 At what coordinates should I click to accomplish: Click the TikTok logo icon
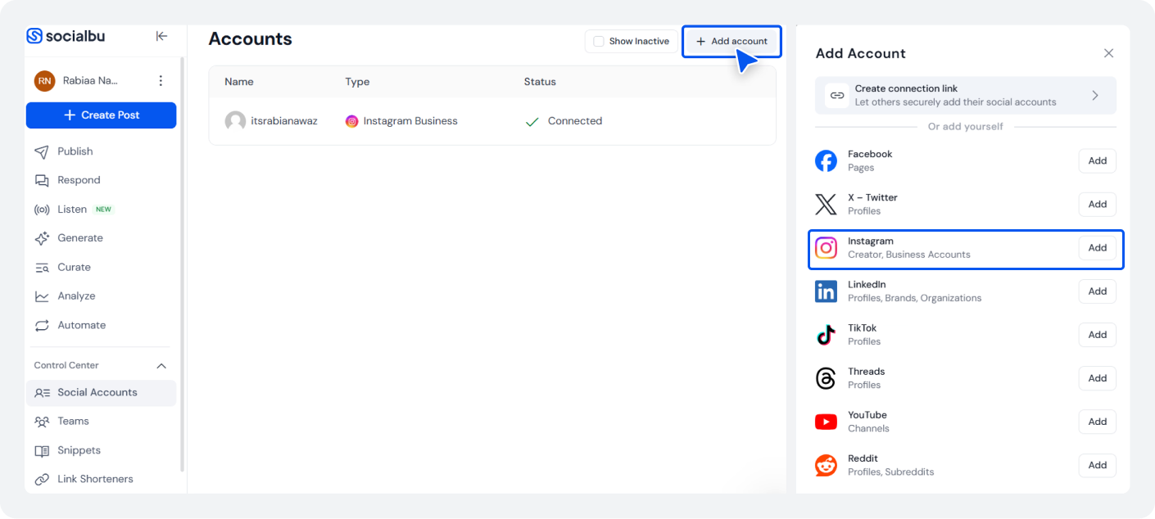(826, 334)
